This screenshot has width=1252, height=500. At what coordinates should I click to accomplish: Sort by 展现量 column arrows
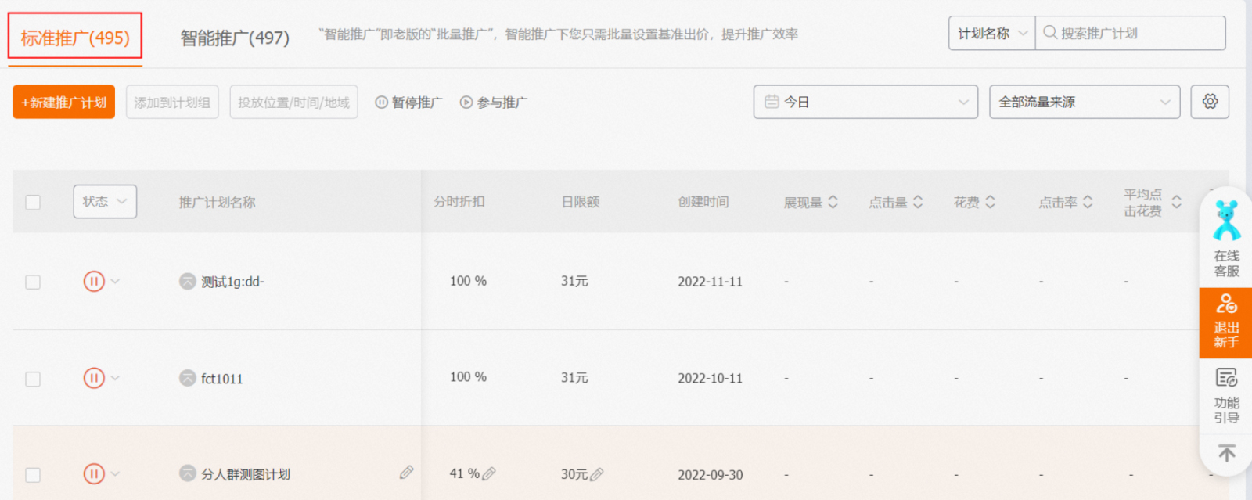833,202
